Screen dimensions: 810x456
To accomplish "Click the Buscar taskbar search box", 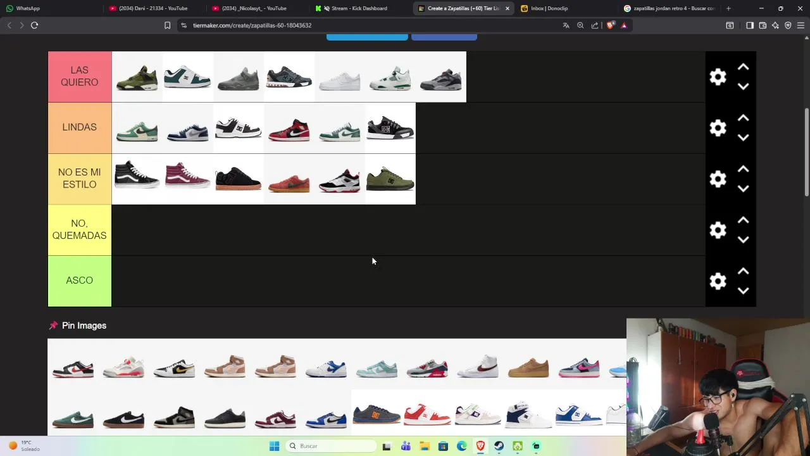I will click(x=331, y=446).
